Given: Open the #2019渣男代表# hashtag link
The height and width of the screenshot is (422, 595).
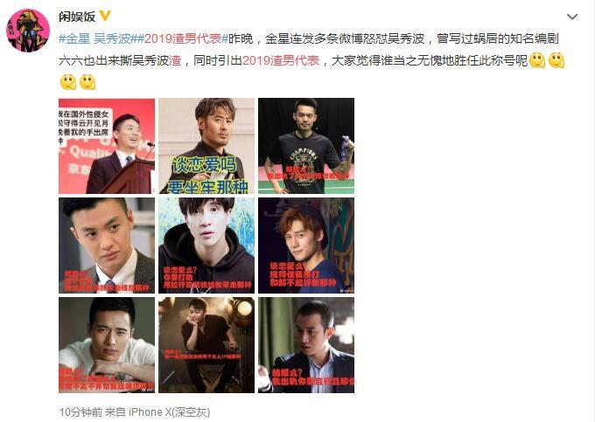Looking at the screenshot, I should 182,38.
